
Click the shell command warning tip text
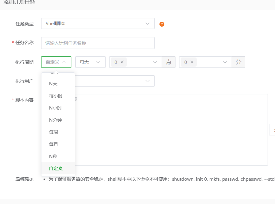coord(162,179)
